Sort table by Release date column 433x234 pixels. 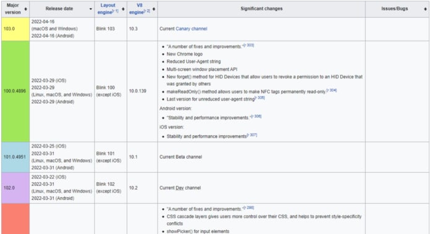(90, 9)
